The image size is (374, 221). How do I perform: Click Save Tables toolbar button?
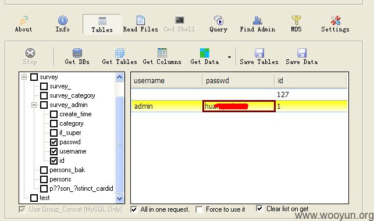(259, 57)
